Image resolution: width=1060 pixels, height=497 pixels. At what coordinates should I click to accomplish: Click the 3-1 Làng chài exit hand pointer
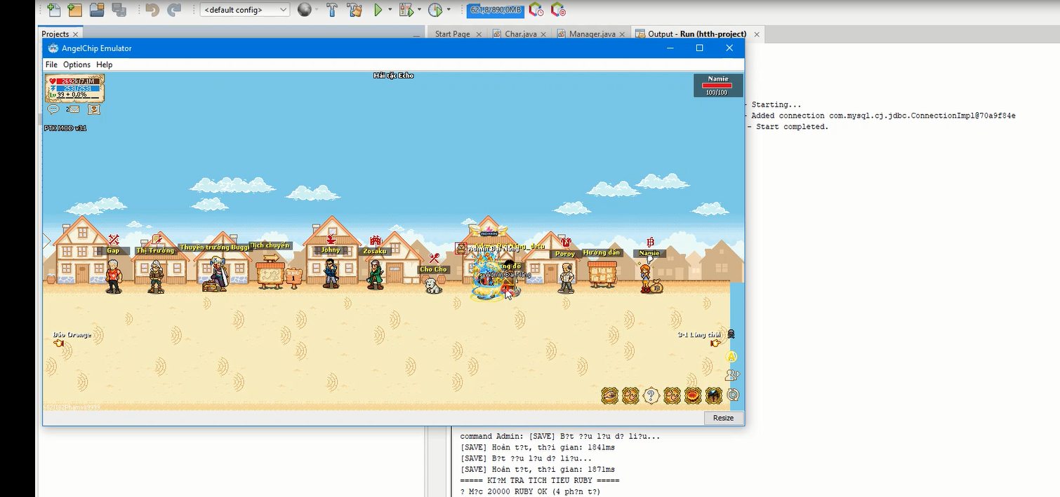point(715,343)
